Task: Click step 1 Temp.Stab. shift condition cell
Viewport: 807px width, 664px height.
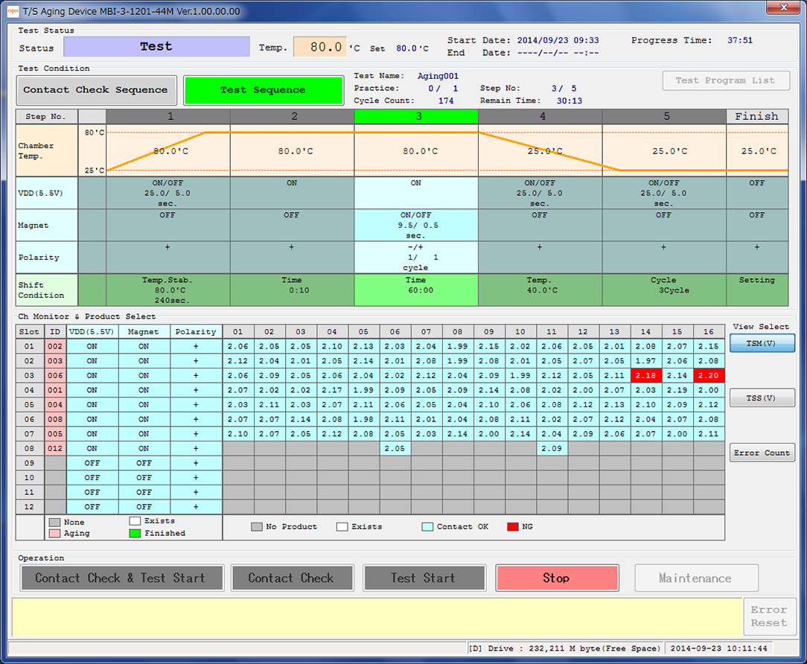Action: [168, 290]
